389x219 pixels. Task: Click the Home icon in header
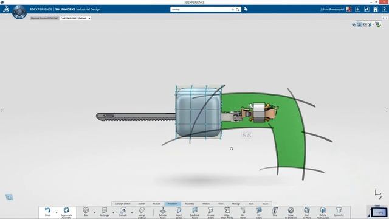tap(376, 9)
